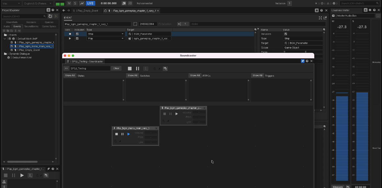The width and height of the screenshot is (382, 188).
Task: Click the Soundcaster session name field
Action: [x=90, y=68]
